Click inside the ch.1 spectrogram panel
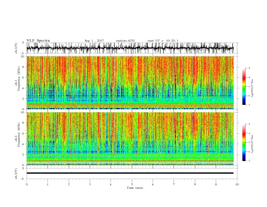 pyautogui.click(x=130, y=83)
